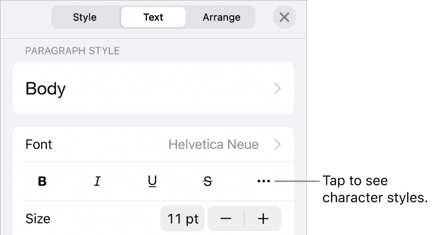Click the Paragraph Style section header
This screenshot has width=432, height=235.
tap(73, 51)
